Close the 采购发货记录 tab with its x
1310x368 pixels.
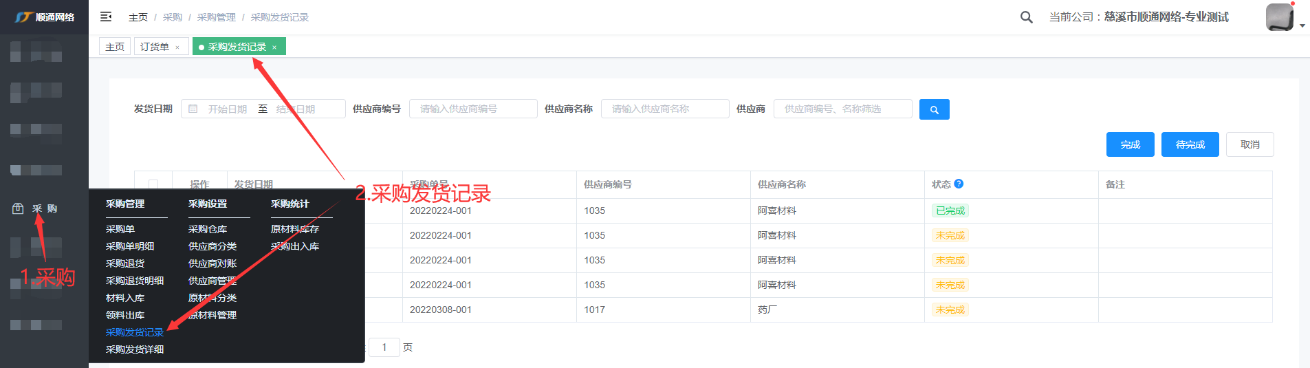coord(274,47)
